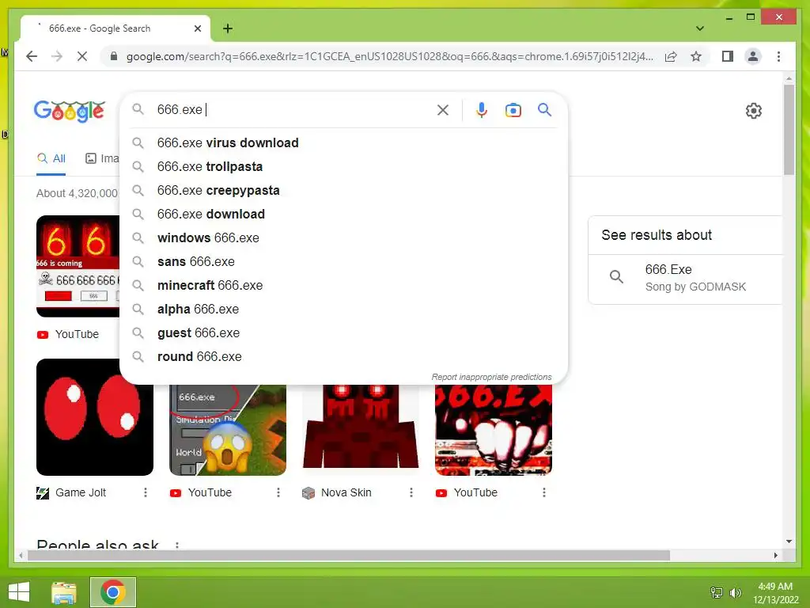
Task: Click the blue magnifier search button
Action: click(544, 109)
